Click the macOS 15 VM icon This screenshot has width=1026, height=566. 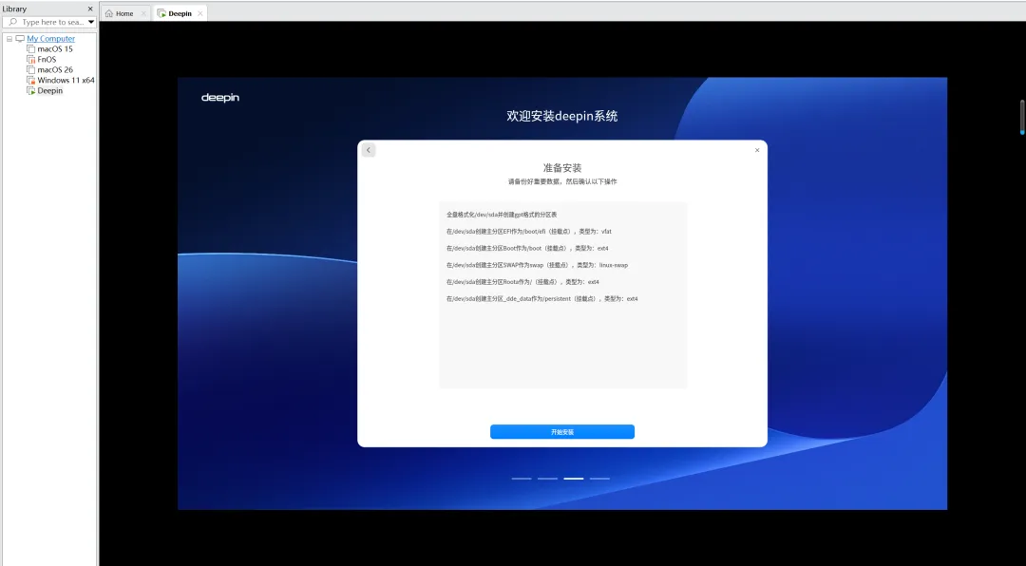(x=30, y=49)
